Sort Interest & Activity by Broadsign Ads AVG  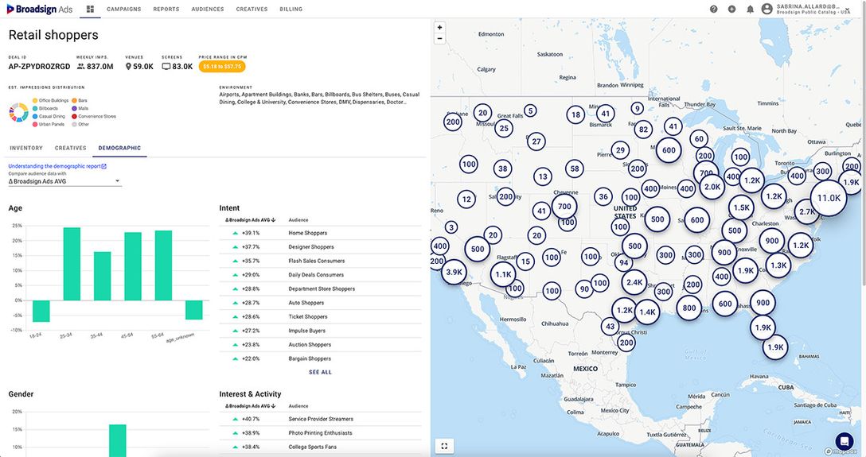point(249,406)
